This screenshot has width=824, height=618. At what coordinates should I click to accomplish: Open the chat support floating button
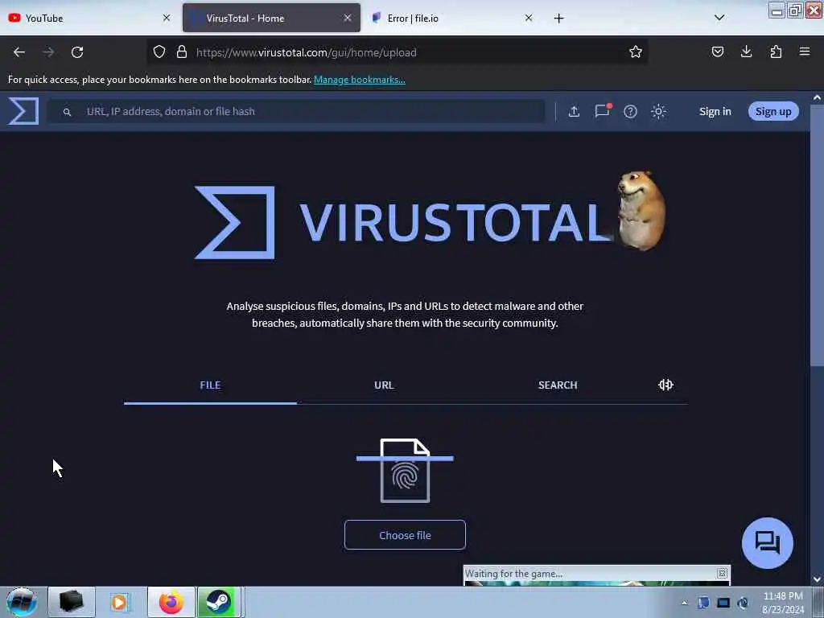(x=767, y=543)
